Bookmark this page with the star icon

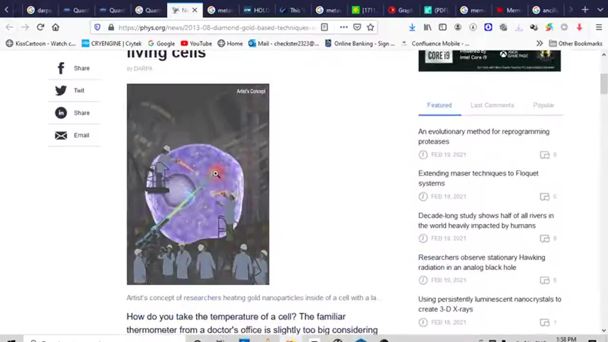370,27
